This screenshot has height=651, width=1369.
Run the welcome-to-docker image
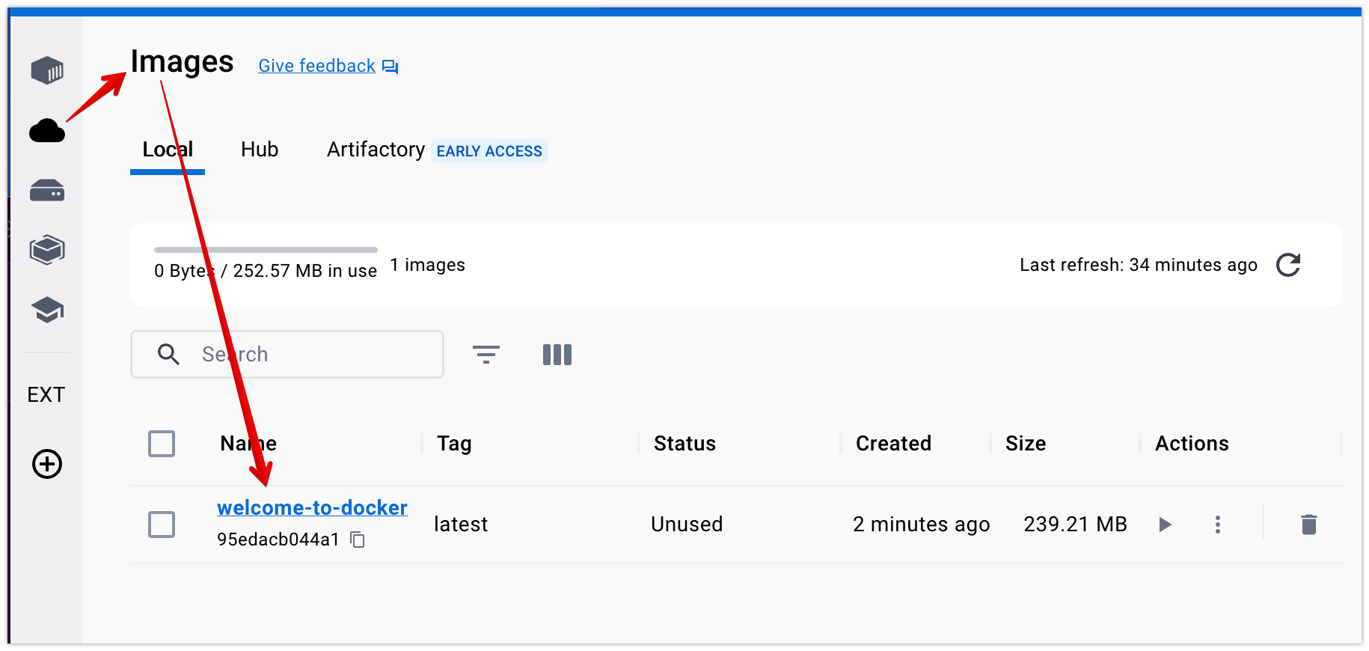[1165, 525]
